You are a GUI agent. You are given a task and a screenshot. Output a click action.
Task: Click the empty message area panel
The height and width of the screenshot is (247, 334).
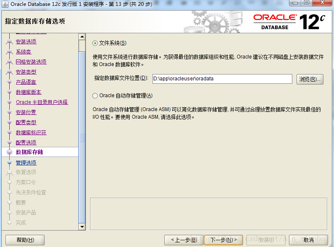208,214
